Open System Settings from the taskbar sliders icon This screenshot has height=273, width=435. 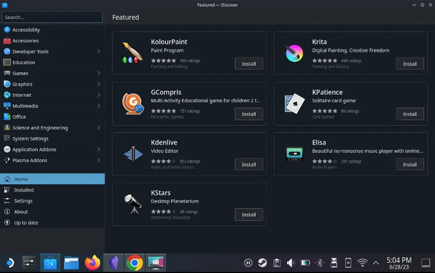click(x=29, y=263)
